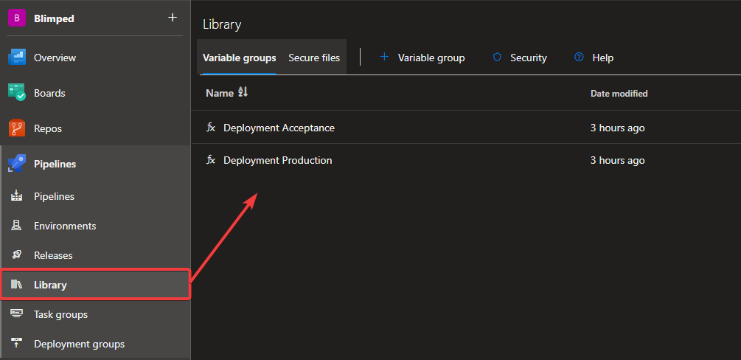This screenshot has height=360, width=741.
Task: Click the Security shield icon
Action: pos(497,58)
